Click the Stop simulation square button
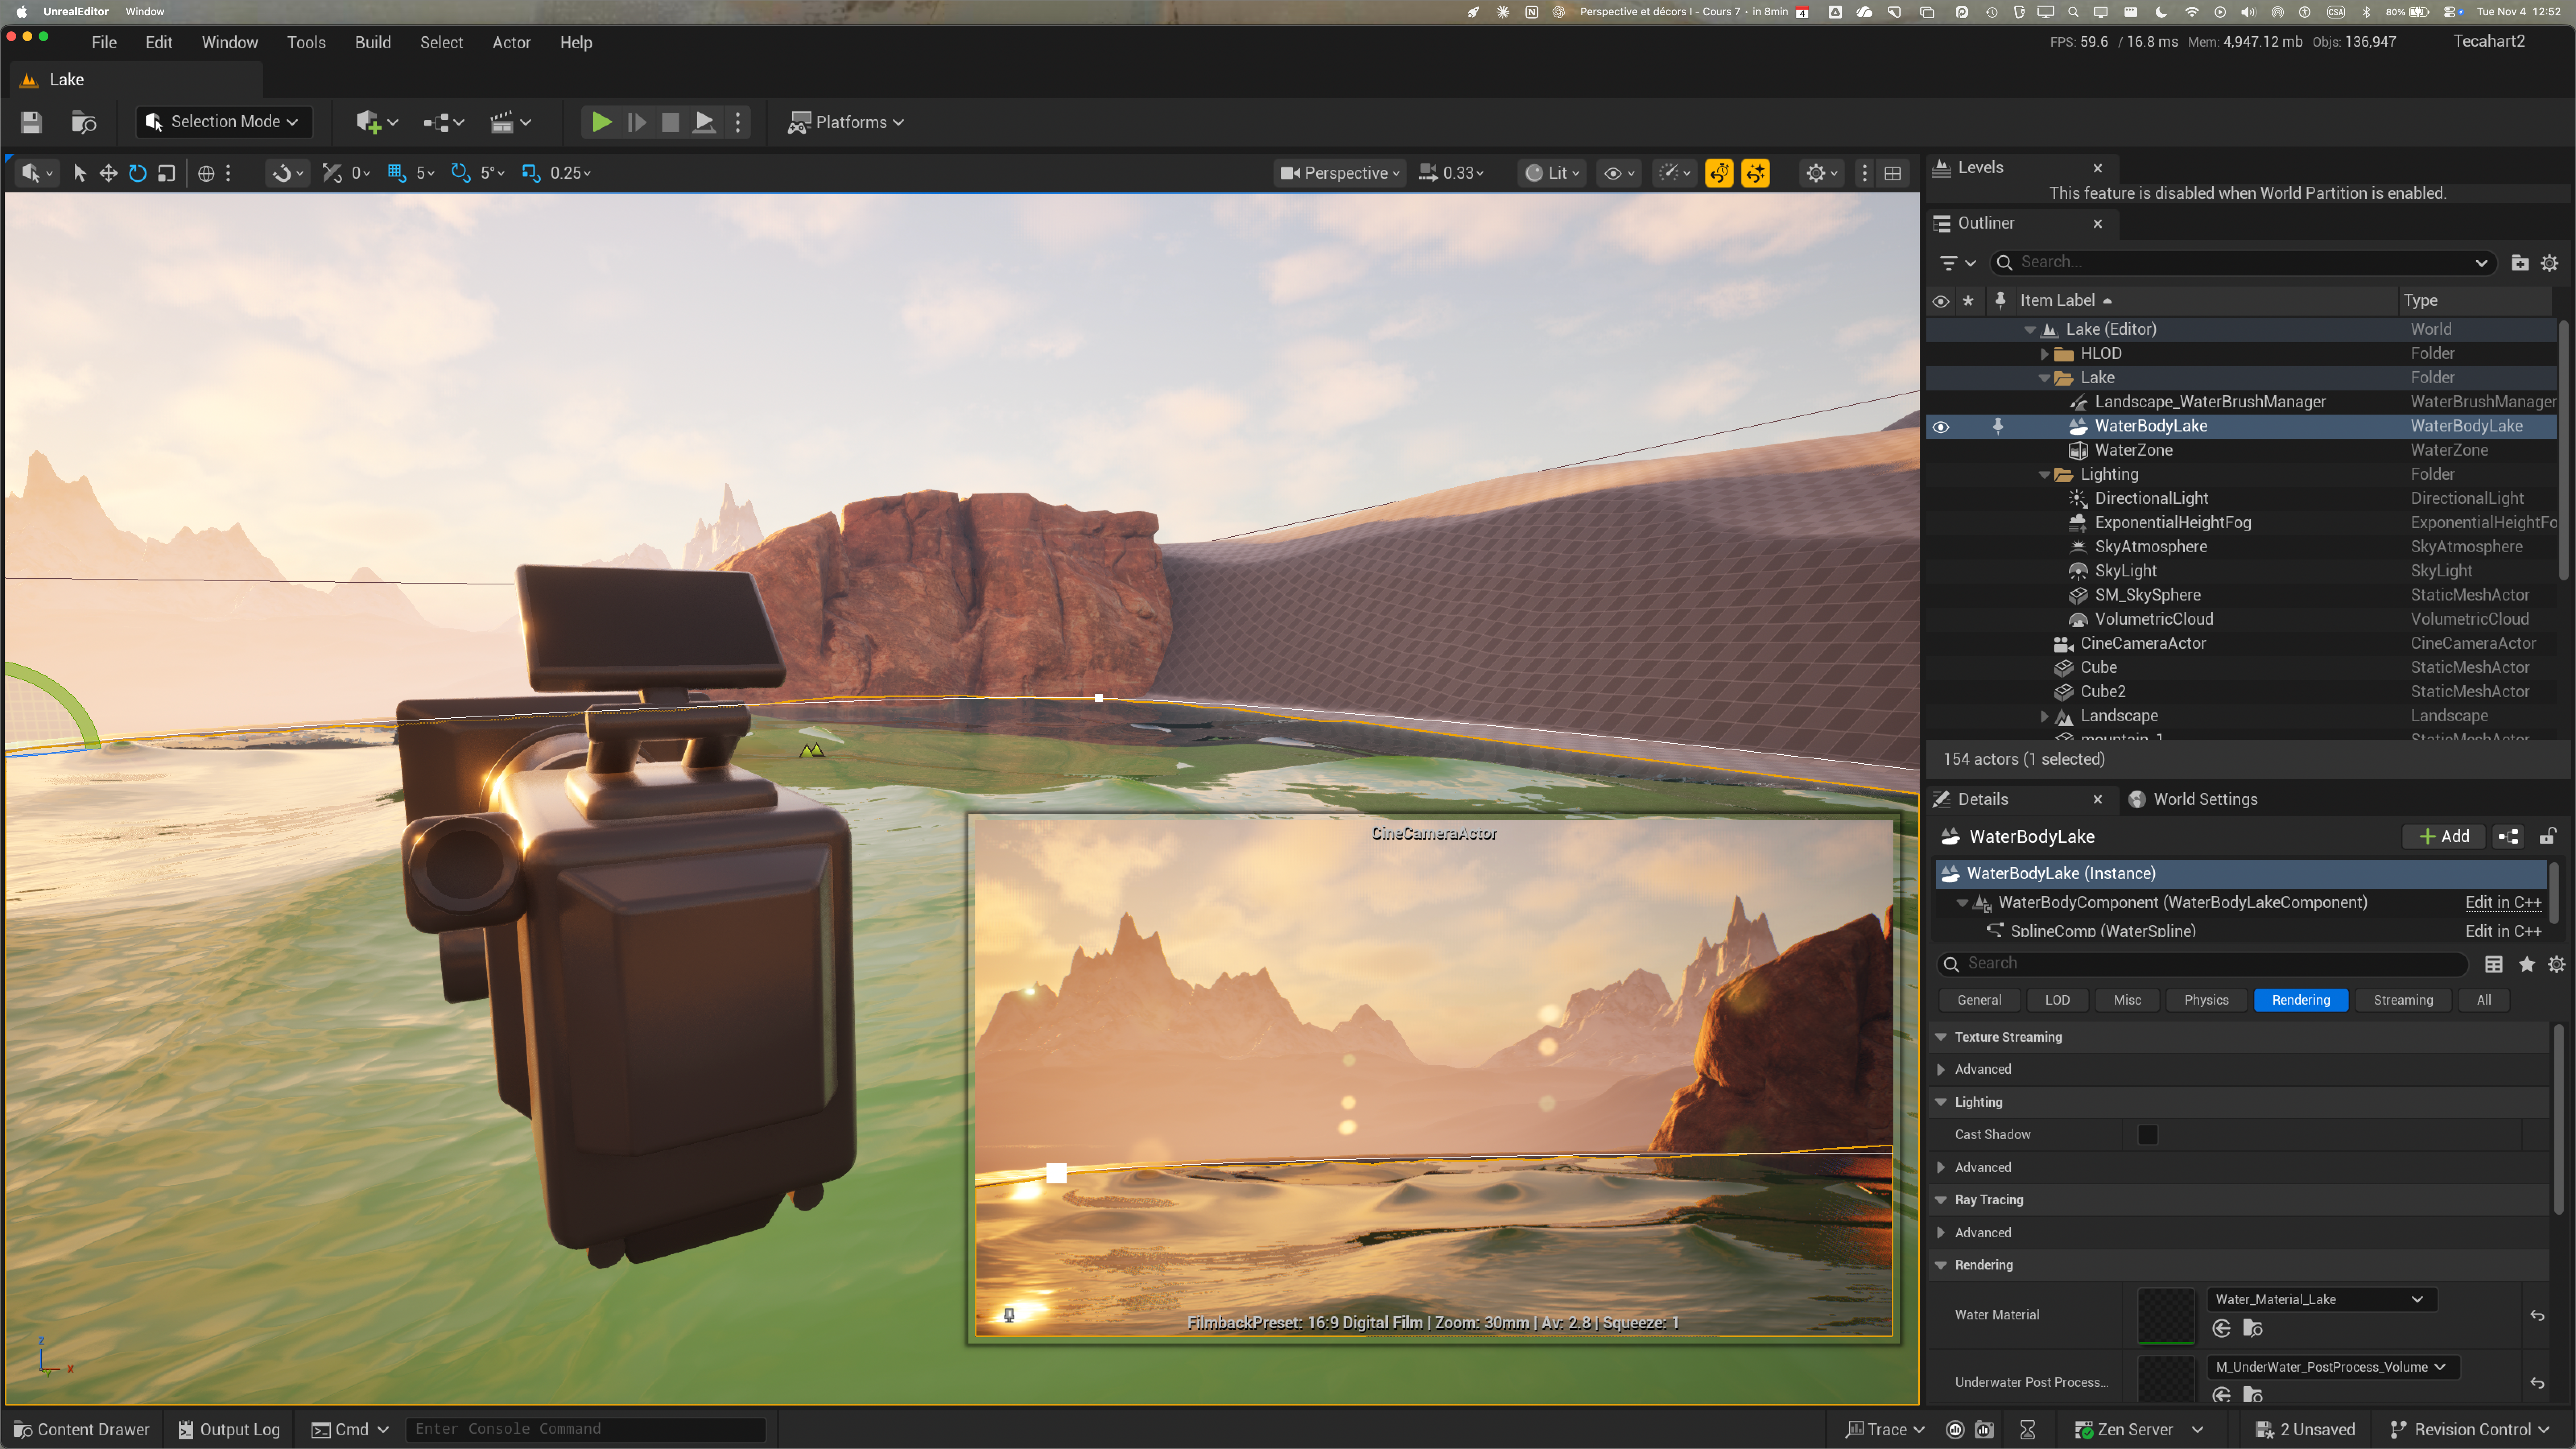This screenshot has height=1449, width=2576. point(670,122)
